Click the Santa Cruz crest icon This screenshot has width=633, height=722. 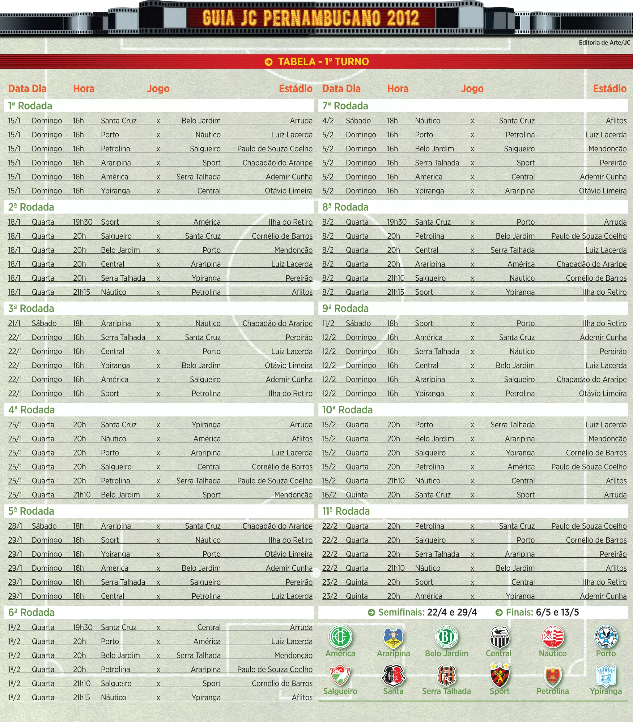[393, 675]
